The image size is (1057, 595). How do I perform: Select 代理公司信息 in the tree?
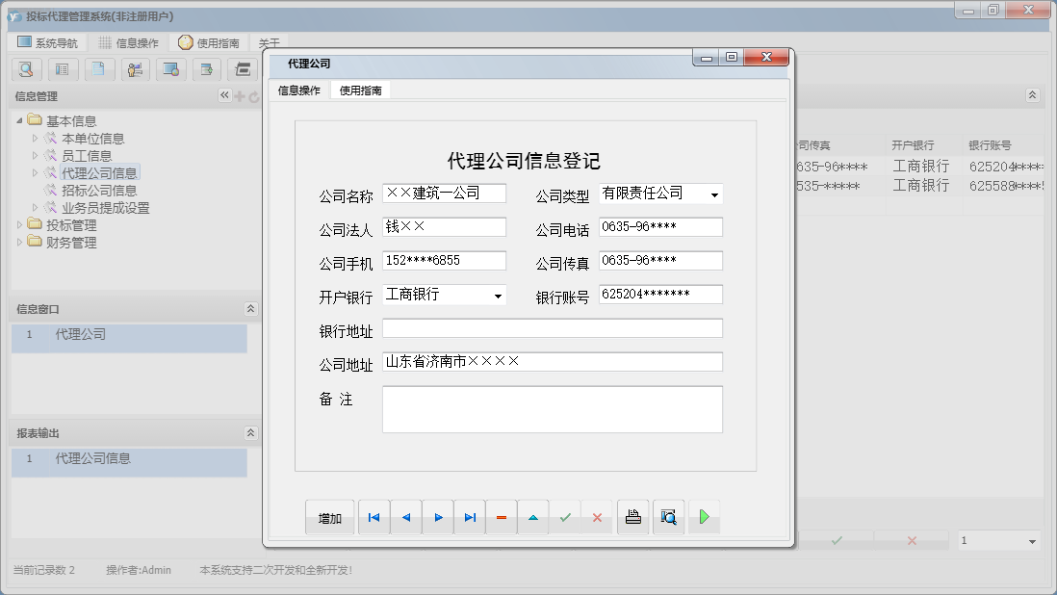click(99, 173)
